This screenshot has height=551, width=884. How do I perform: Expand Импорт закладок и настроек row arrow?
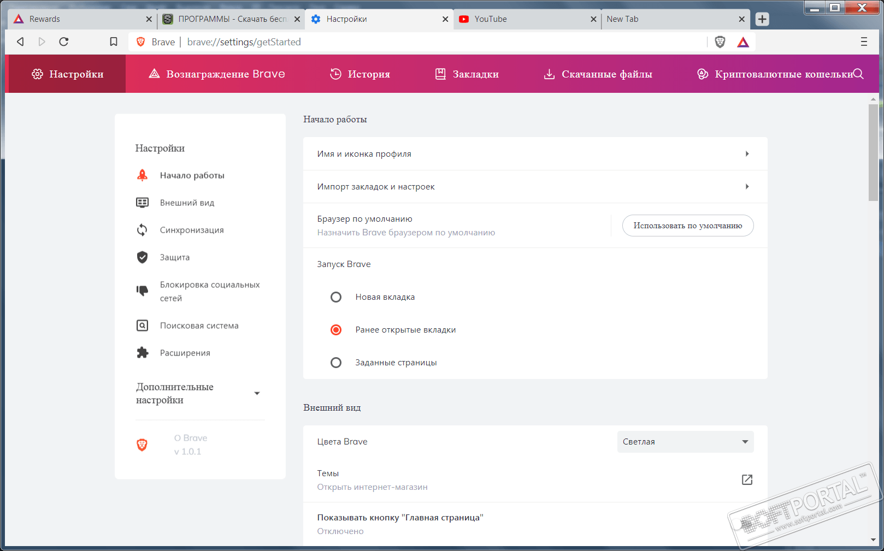click(747, 187)
